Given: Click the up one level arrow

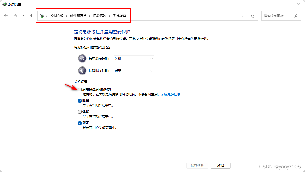Looking at the screenshot, I should (31, 16).
